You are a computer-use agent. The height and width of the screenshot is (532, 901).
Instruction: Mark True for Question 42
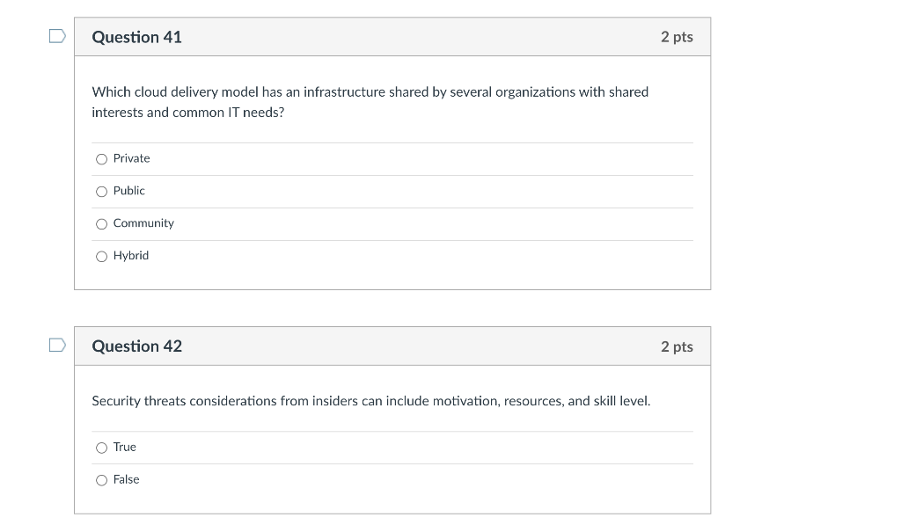coord(101,448)
